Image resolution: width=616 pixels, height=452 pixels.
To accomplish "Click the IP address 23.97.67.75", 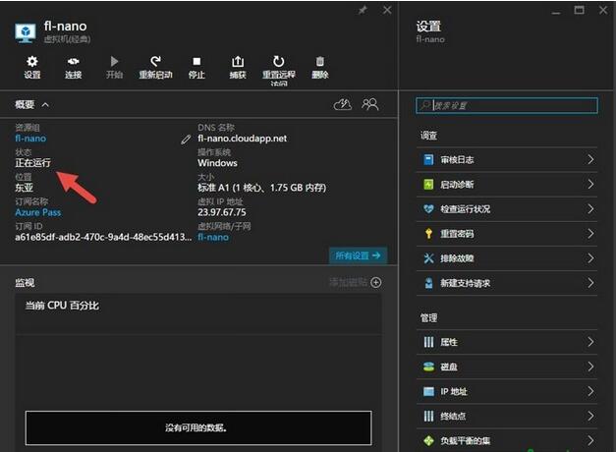I will [222, 212].
